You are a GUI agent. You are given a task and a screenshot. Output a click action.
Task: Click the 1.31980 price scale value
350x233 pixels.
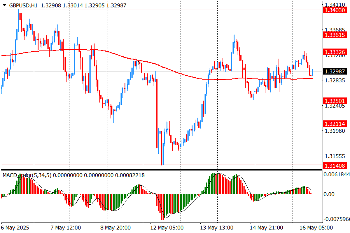click(334, 131)
